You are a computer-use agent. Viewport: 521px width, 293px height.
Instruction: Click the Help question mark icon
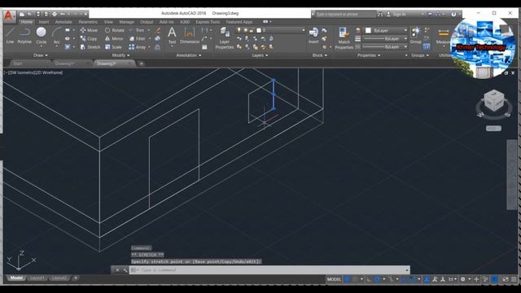[453, 14]
